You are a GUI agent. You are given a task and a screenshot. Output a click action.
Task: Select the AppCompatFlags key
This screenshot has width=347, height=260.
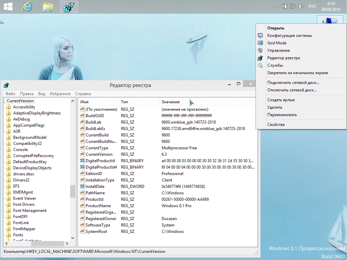(x=29, y=125)
